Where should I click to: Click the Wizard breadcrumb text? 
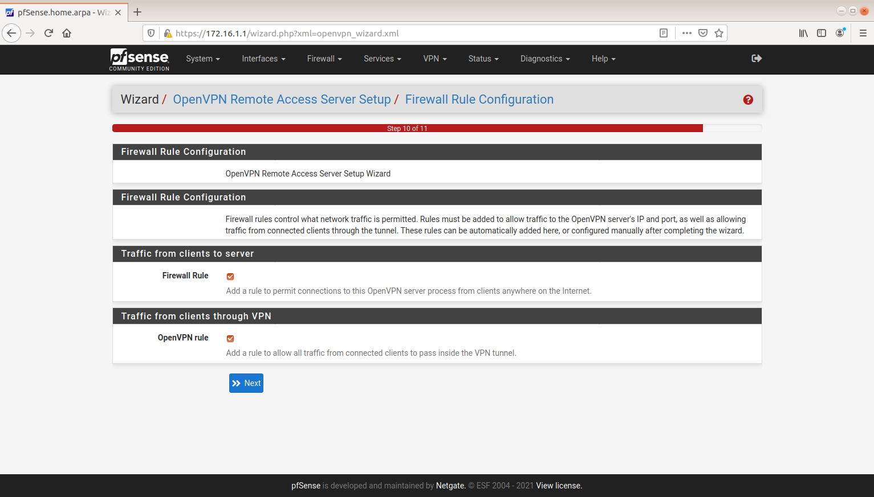(x=140, y=100)
